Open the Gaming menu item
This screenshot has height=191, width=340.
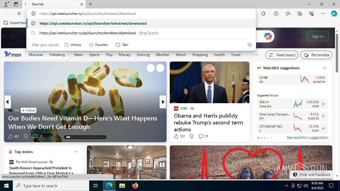tap(143, 55)
